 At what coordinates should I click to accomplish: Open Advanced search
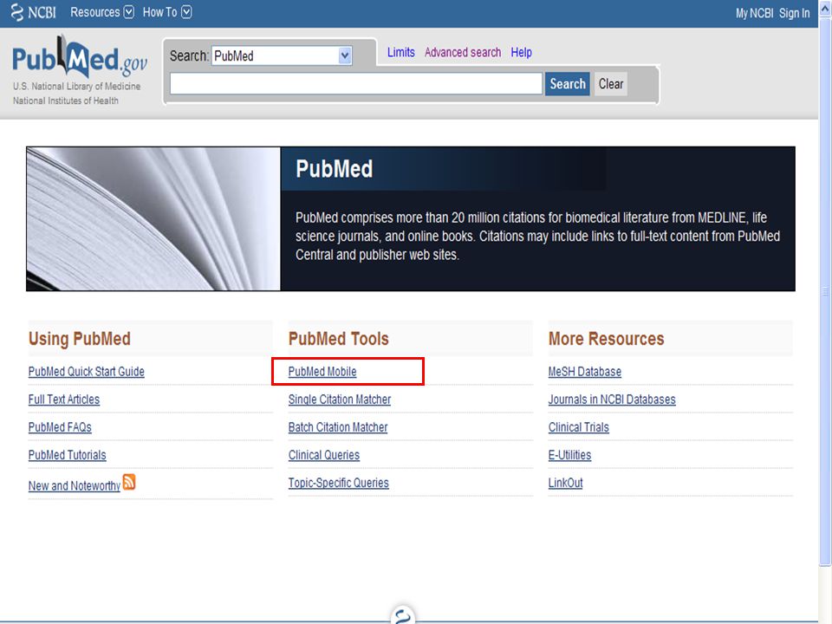pos(462,53)
